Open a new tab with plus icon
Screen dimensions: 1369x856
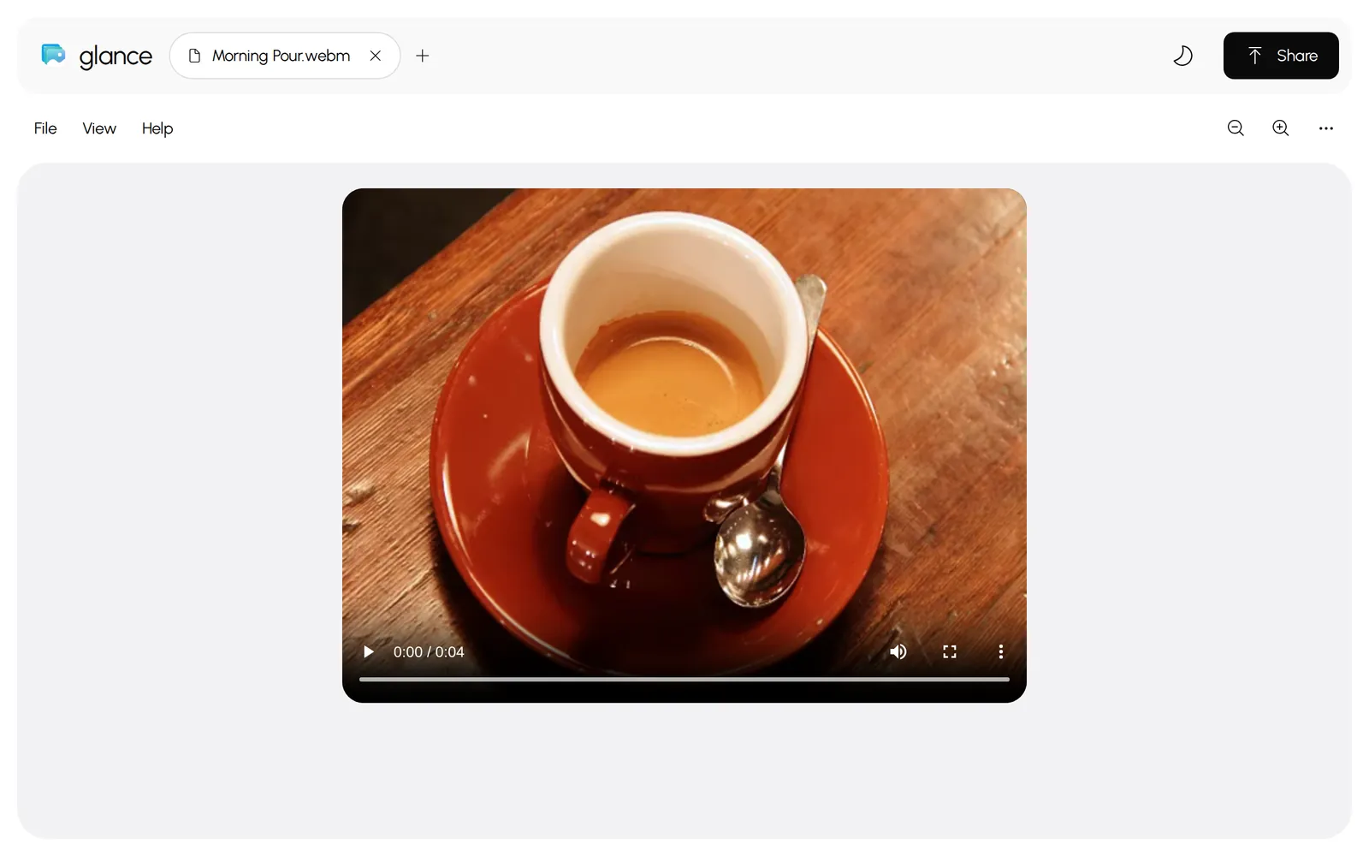pos(423,56)
